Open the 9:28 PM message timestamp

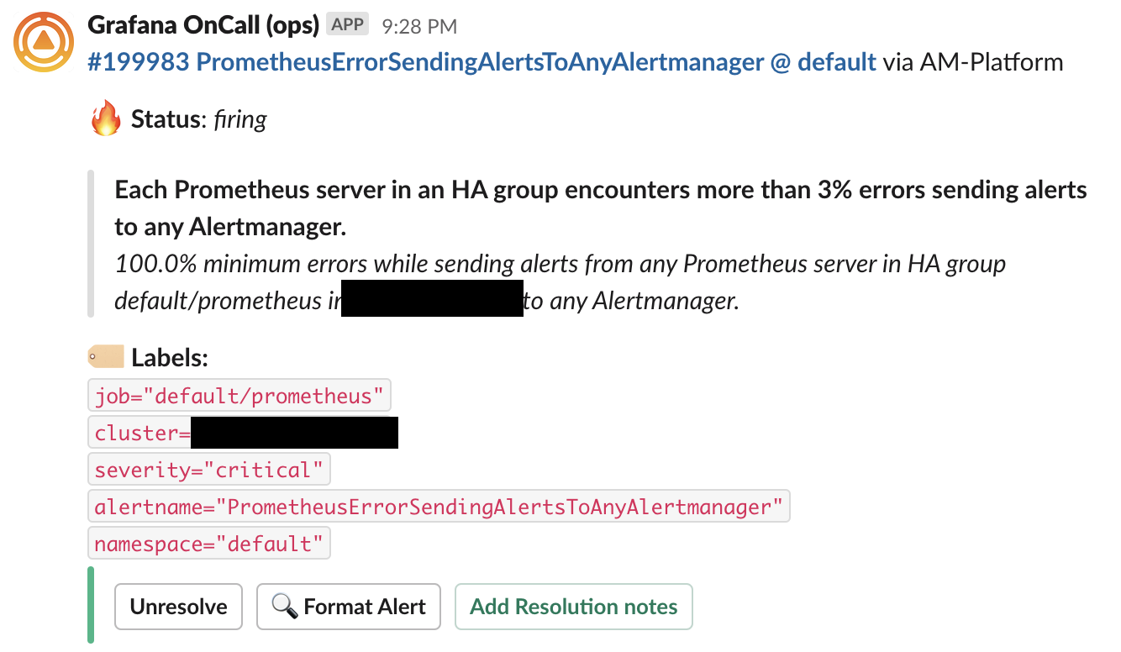click(419, 26)
